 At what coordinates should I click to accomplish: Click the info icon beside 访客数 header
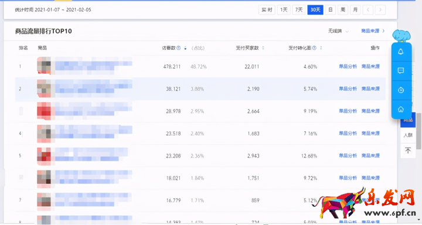tap(178, 48)
